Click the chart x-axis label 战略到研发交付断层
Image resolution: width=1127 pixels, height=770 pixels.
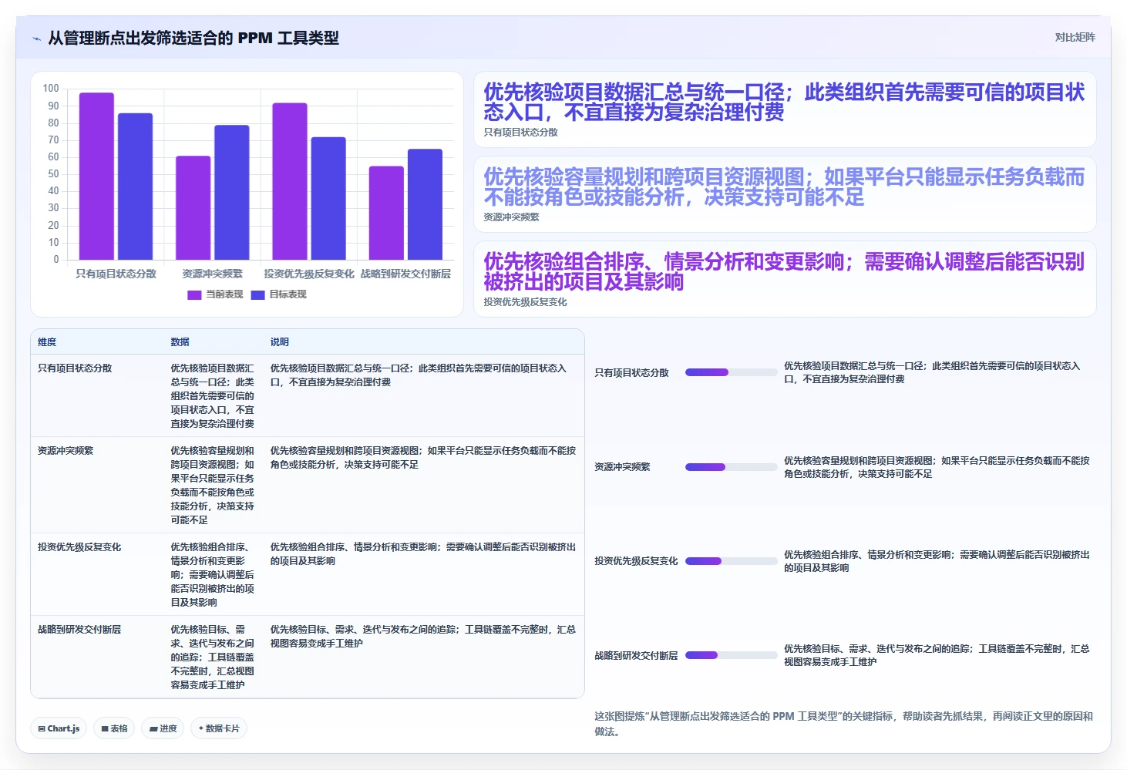405,274
